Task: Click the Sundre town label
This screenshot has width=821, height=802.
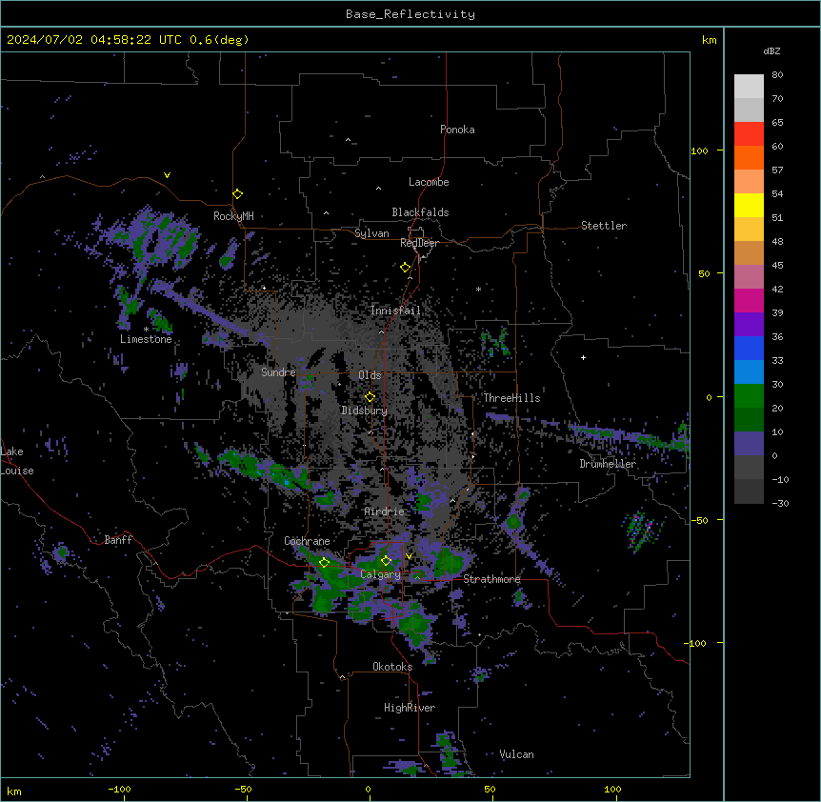Action: click(278, 372)
